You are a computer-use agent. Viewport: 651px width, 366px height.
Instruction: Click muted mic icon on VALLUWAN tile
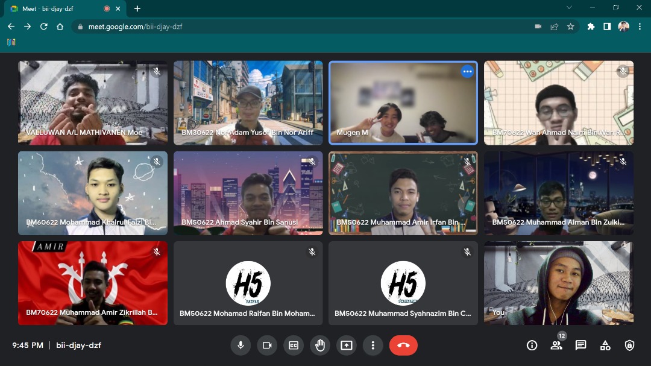pyautogui.click(x=157, y=72)
